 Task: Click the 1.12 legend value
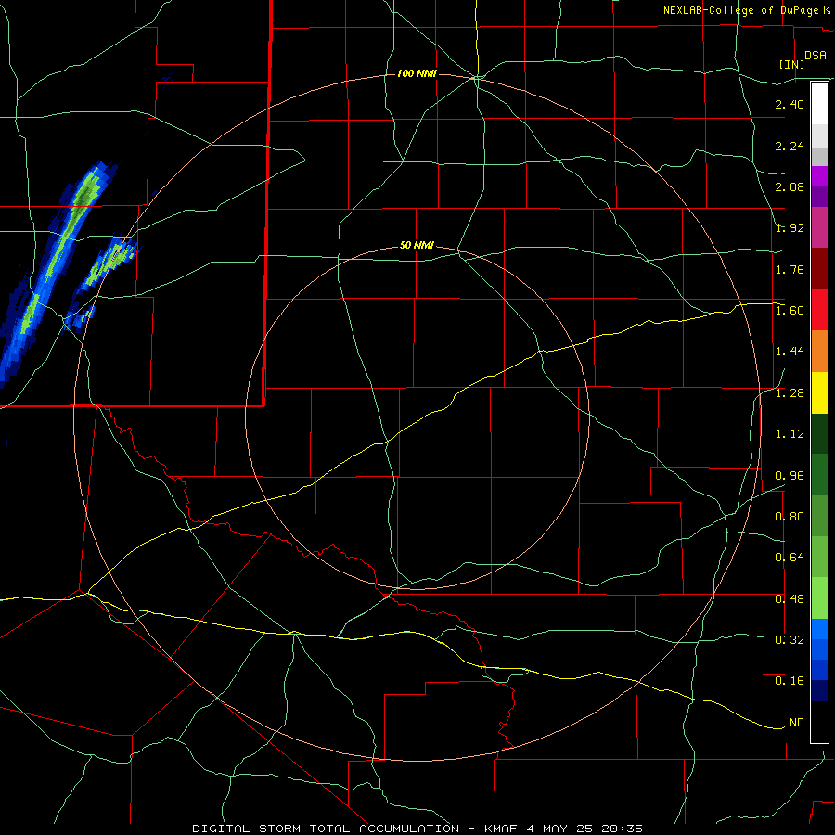coord(790,434)
